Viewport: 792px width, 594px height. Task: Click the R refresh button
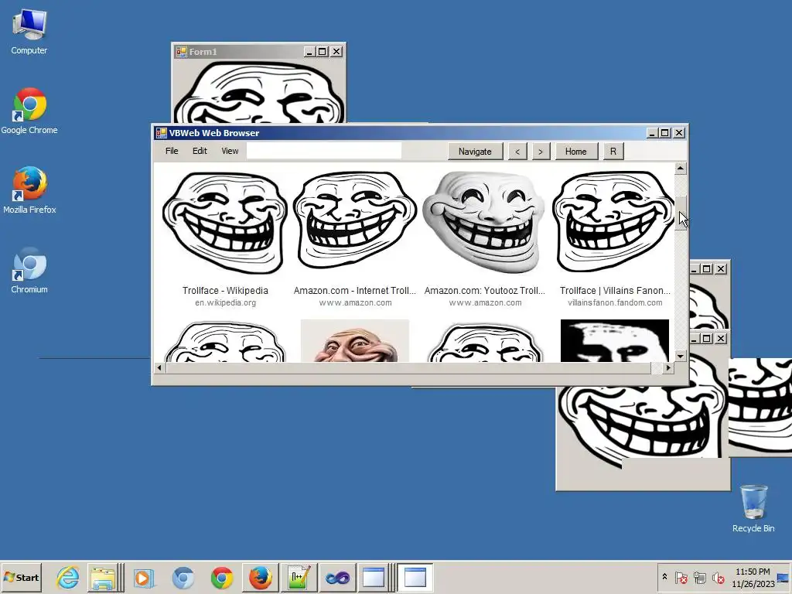tap(613, 151)
